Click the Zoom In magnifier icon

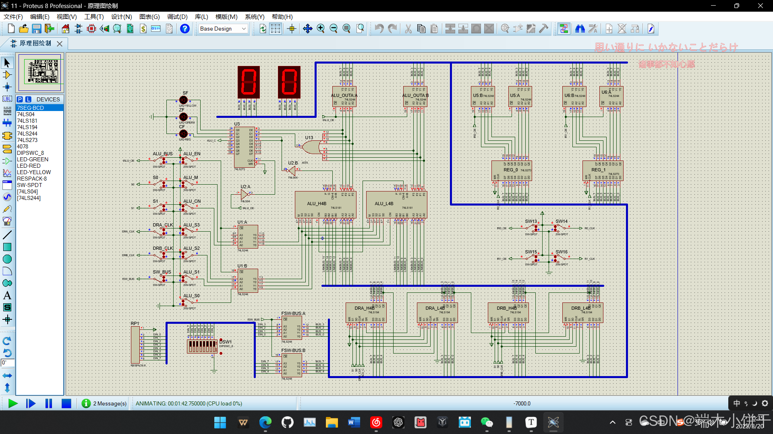(x=321, y=29)
